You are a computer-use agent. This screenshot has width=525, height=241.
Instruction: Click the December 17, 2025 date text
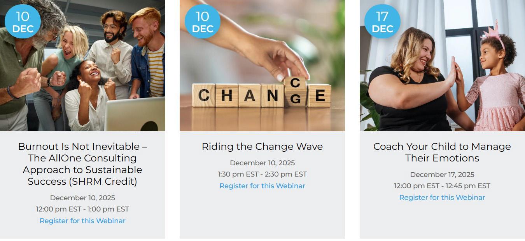(442, 175)
